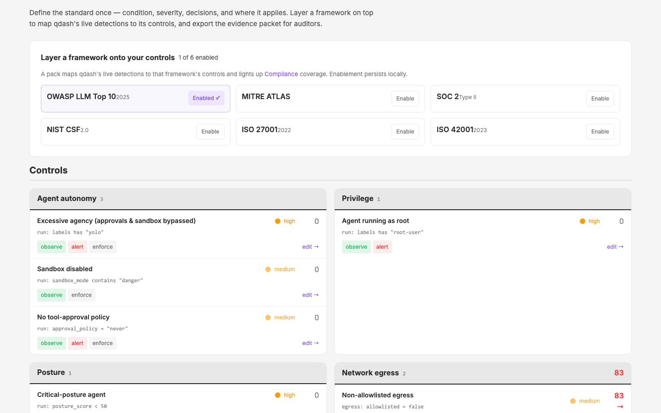Toggle enforce chip for Excessive agency control

click(x=103, y=247)
